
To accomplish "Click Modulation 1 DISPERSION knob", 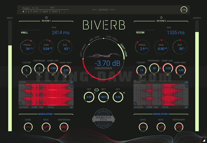I will pos(64,127).
